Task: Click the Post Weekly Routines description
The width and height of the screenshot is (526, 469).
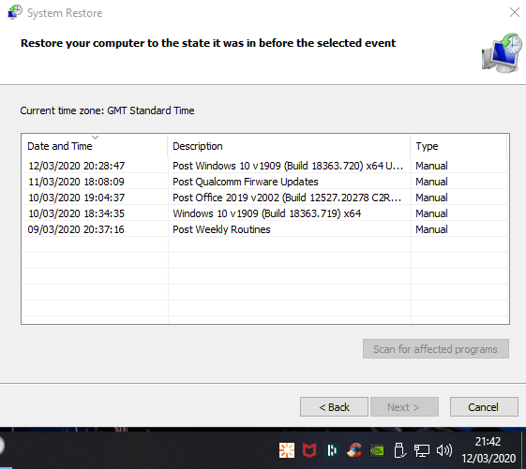Action: pyautogui.click(x=221, y=229)
